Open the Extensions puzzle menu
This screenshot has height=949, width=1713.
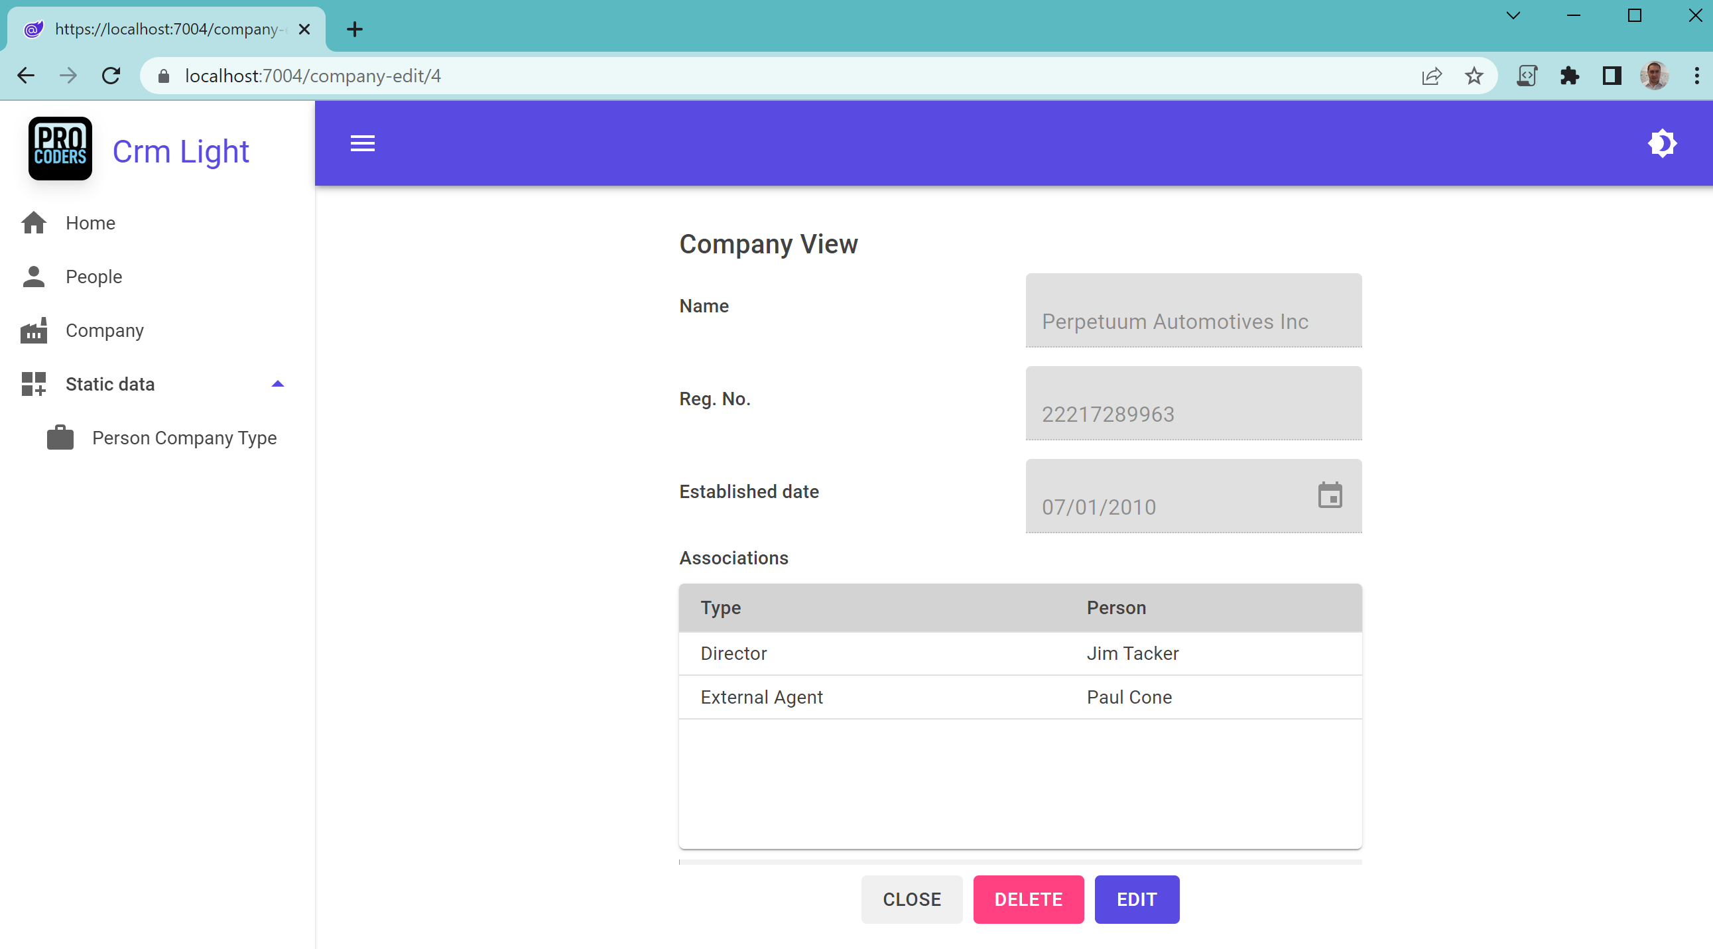pos(1569,76)
